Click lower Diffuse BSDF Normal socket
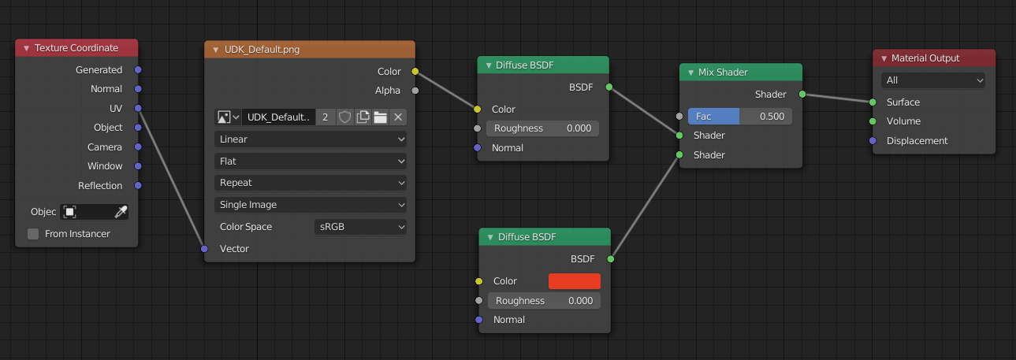This screenshot has width=1016, height=360. [x=478, y=320]
